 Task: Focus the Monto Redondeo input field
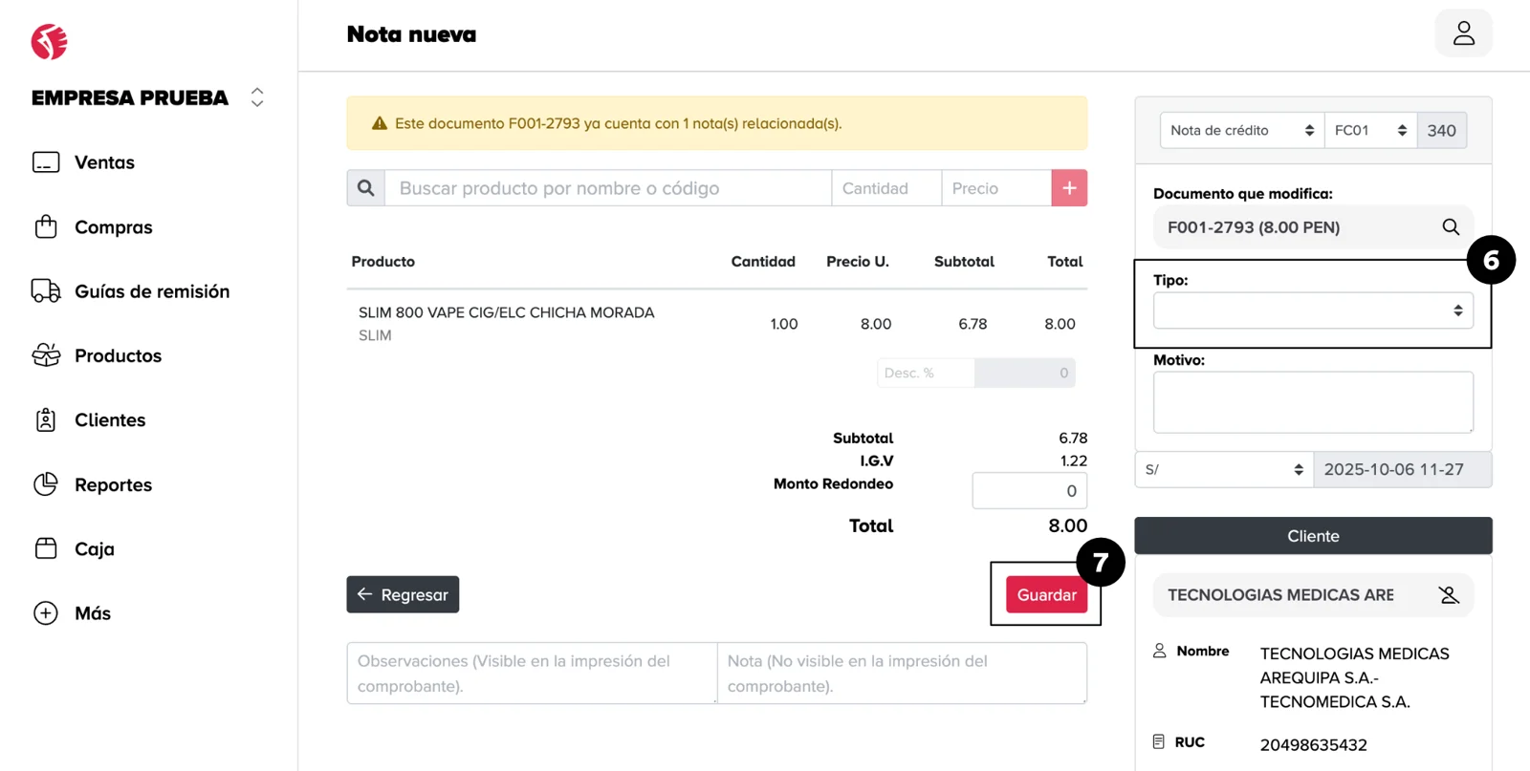1029,491
